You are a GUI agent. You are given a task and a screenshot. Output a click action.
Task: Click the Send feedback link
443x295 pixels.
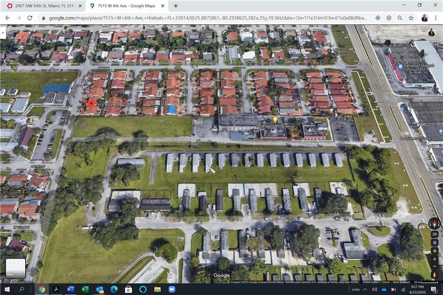click(x=401, y=282)
